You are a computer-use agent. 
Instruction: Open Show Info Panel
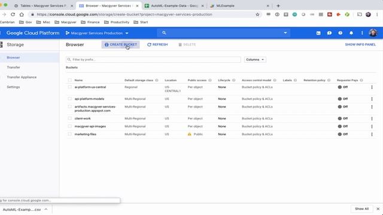click(x=360, y=45)
